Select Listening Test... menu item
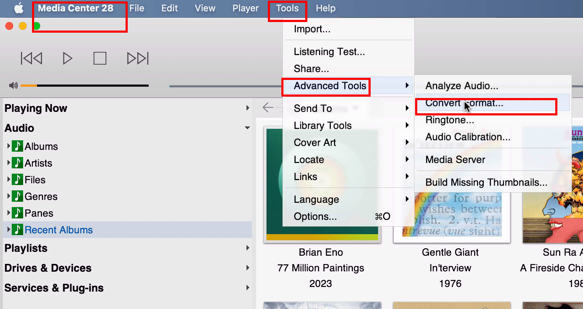Screen dimensions: 583x309 (349, 52)
